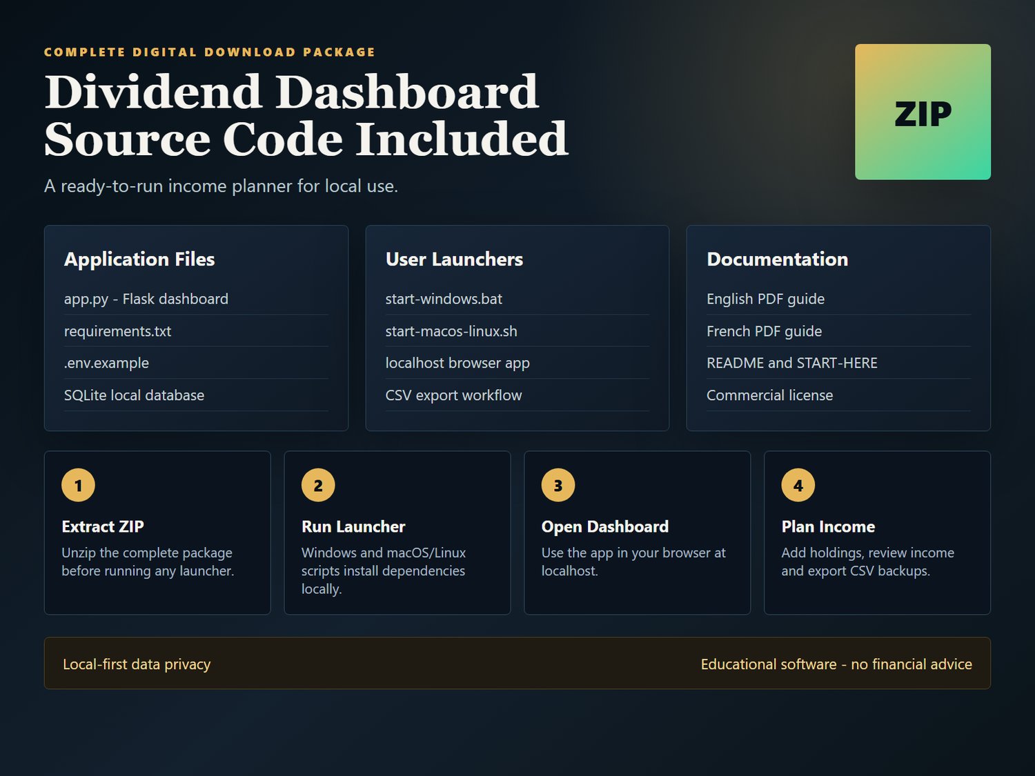Click the ZIP package badge
The height and width of the screenshot is (776, 1035).
pyautogui.click(x=923, y=112)
